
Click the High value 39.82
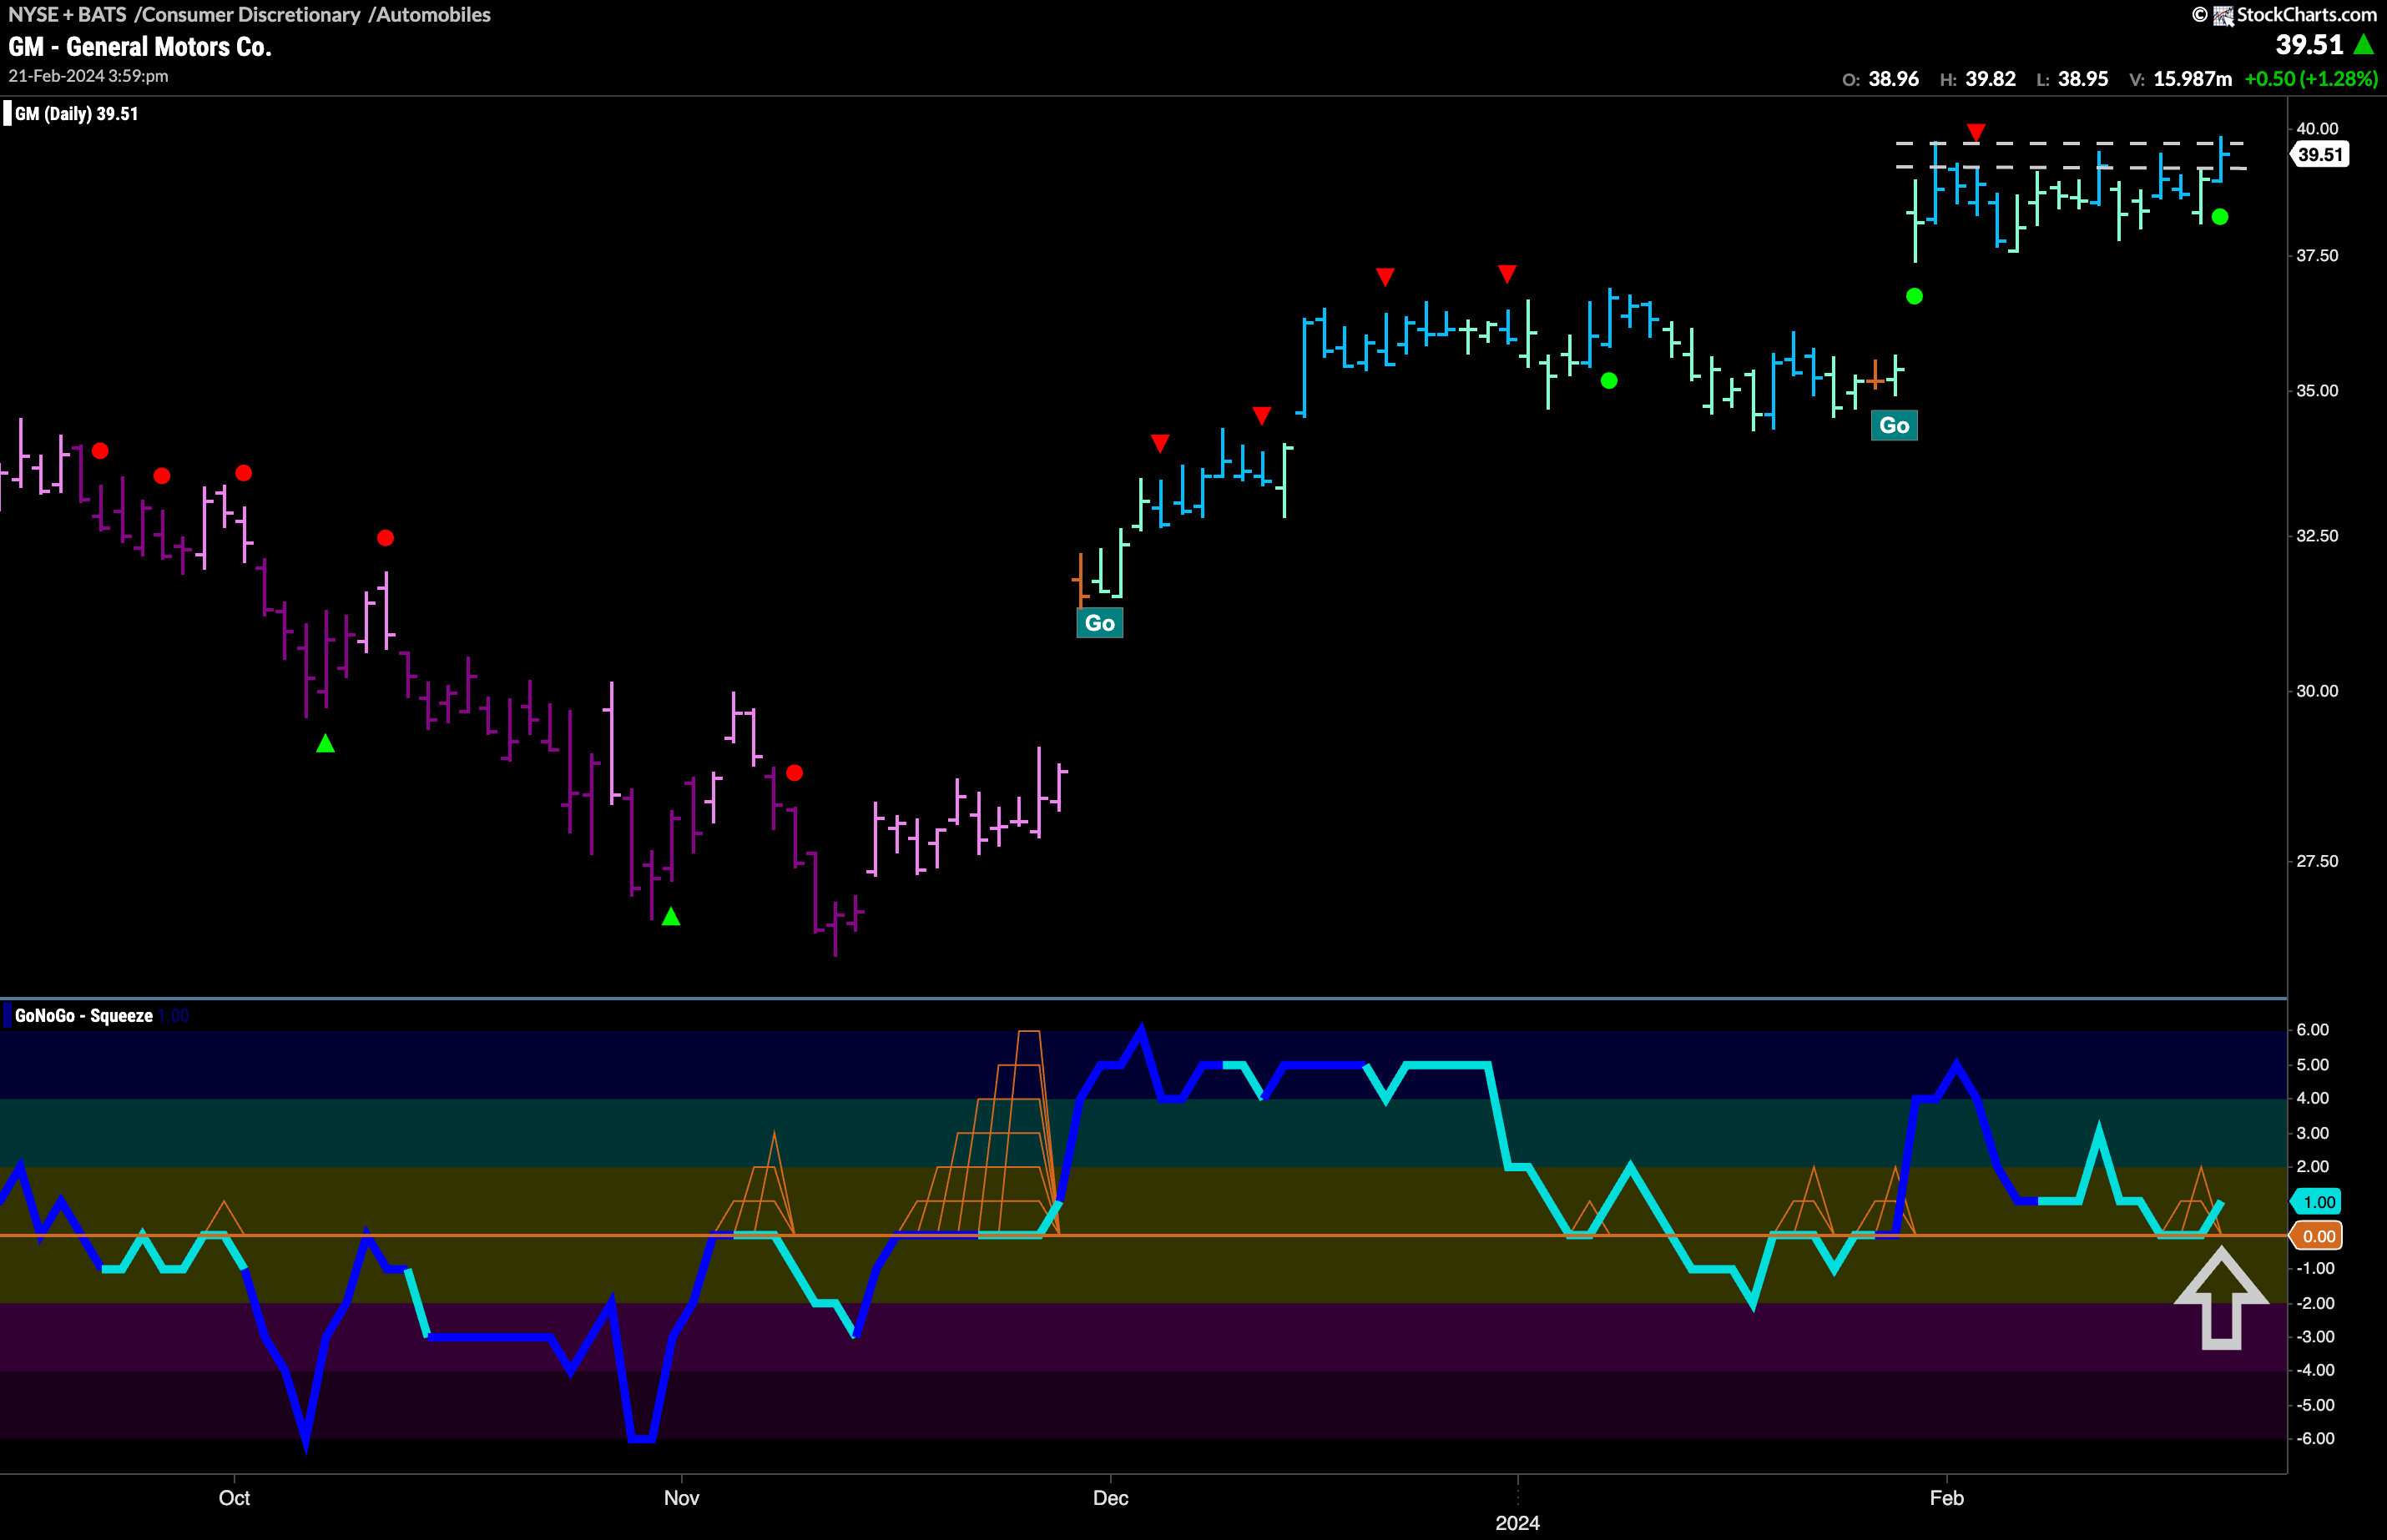tap(1991, 79)
